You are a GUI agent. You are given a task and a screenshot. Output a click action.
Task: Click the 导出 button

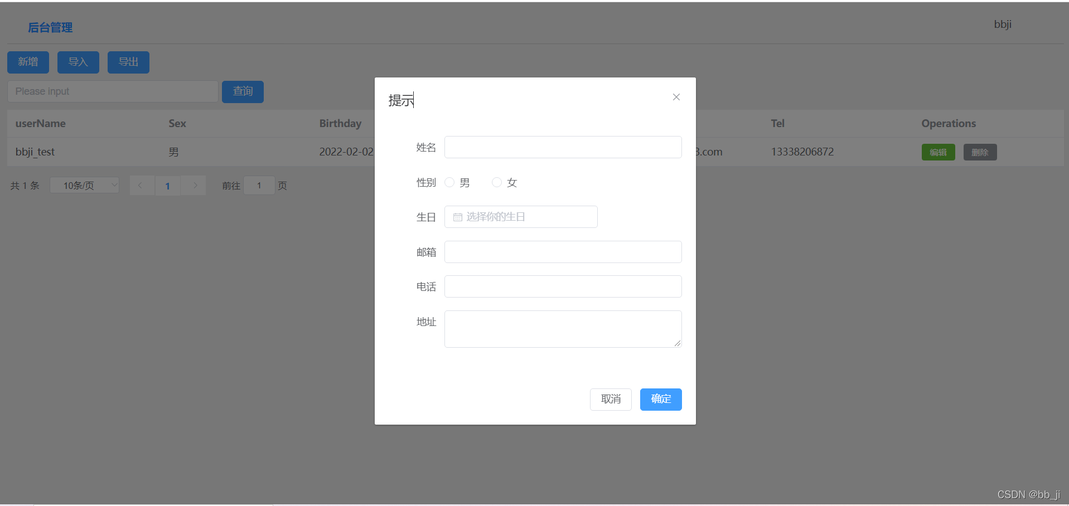click(x=128, y=62)
